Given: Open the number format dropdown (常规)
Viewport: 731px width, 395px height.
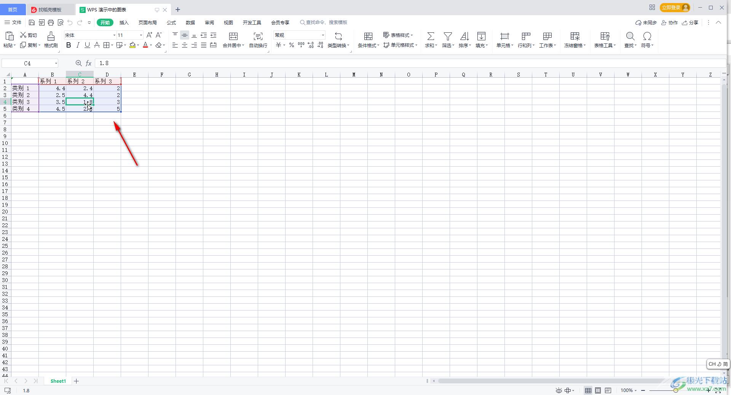Looking at the screenshot, I should 323,35.
